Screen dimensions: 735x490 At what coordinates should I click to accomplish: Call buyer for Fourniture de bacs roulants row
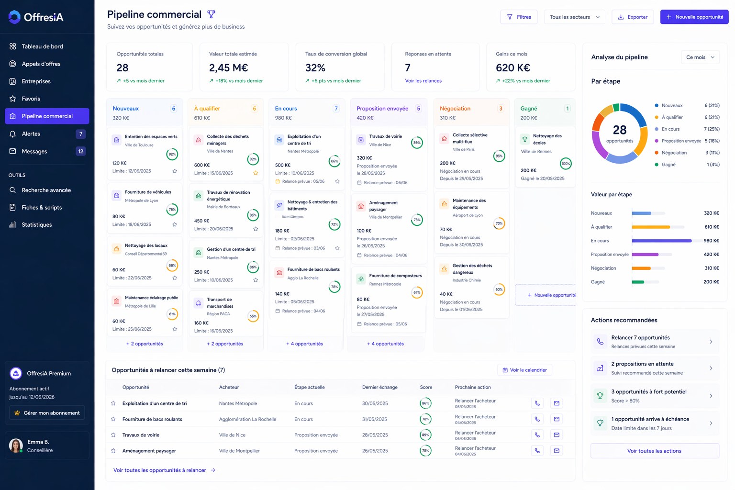[537, 419]
